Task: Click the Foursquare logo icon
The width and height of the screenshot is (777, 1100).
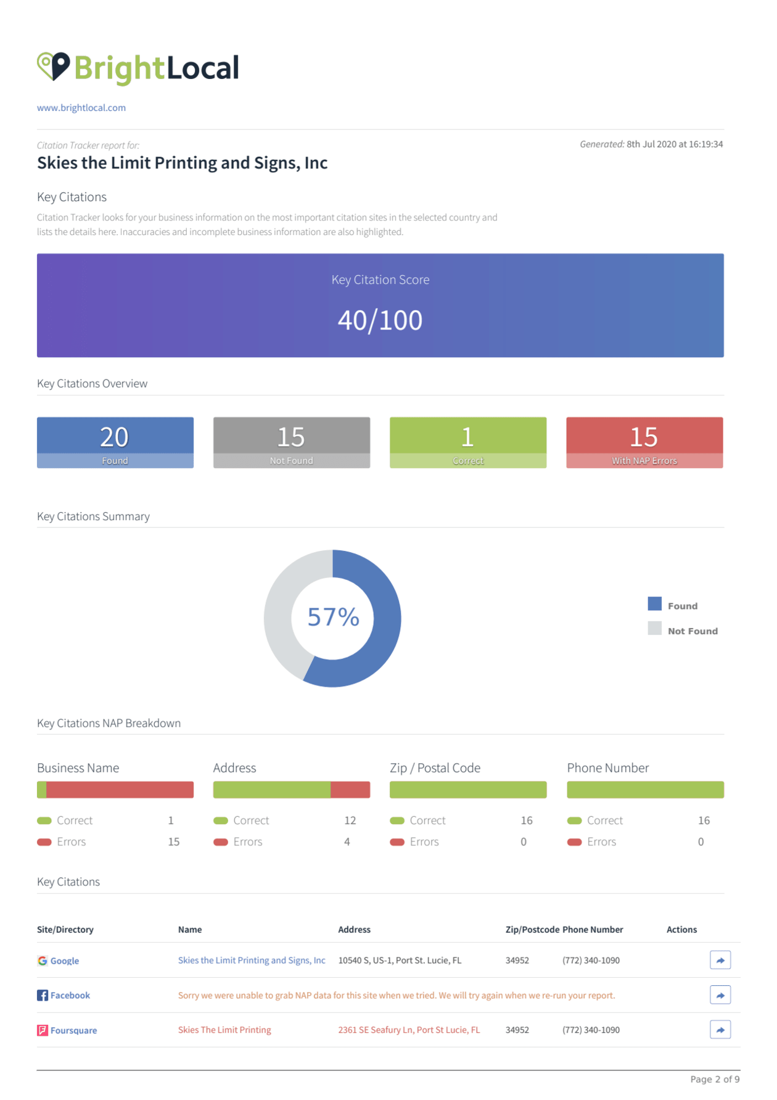Action: [x=43, y=1030]
